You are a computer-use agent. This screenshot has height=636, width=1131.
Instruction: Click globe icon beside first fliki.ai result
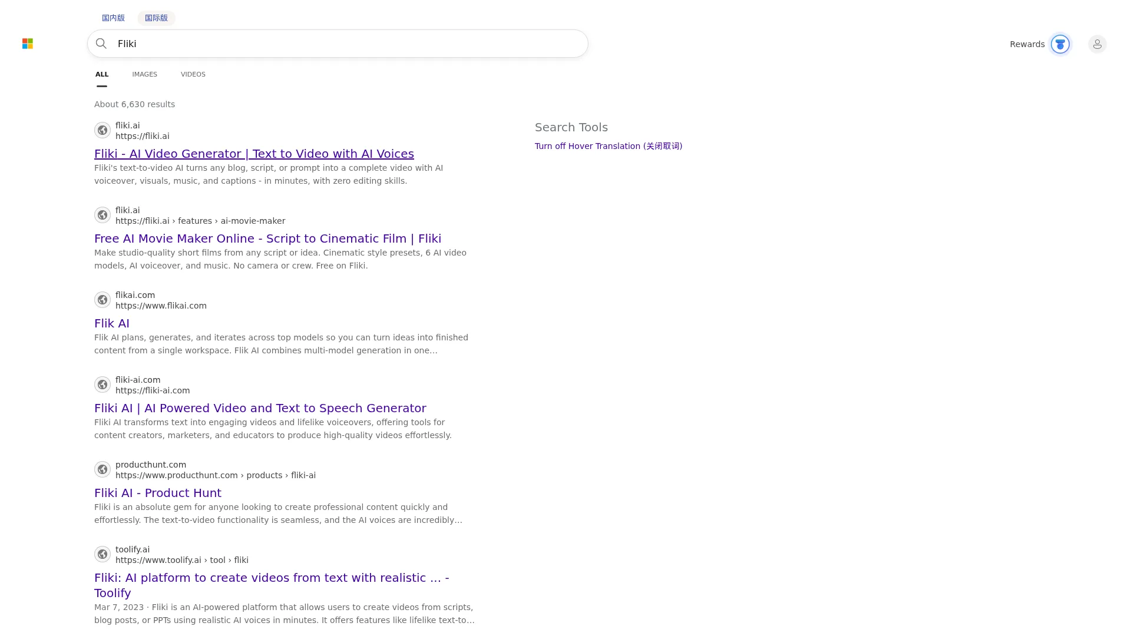(102, 130)
